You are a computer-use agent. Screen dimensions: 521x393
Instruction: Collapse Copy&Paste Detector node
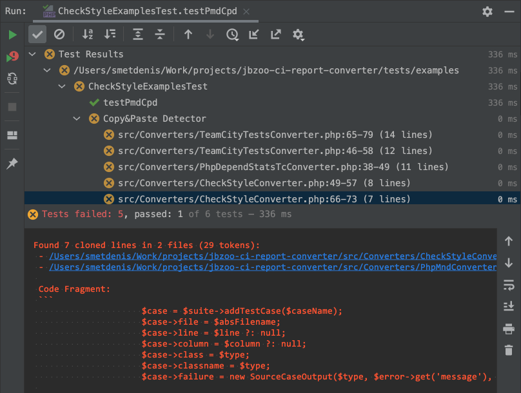tap(77, 119)
